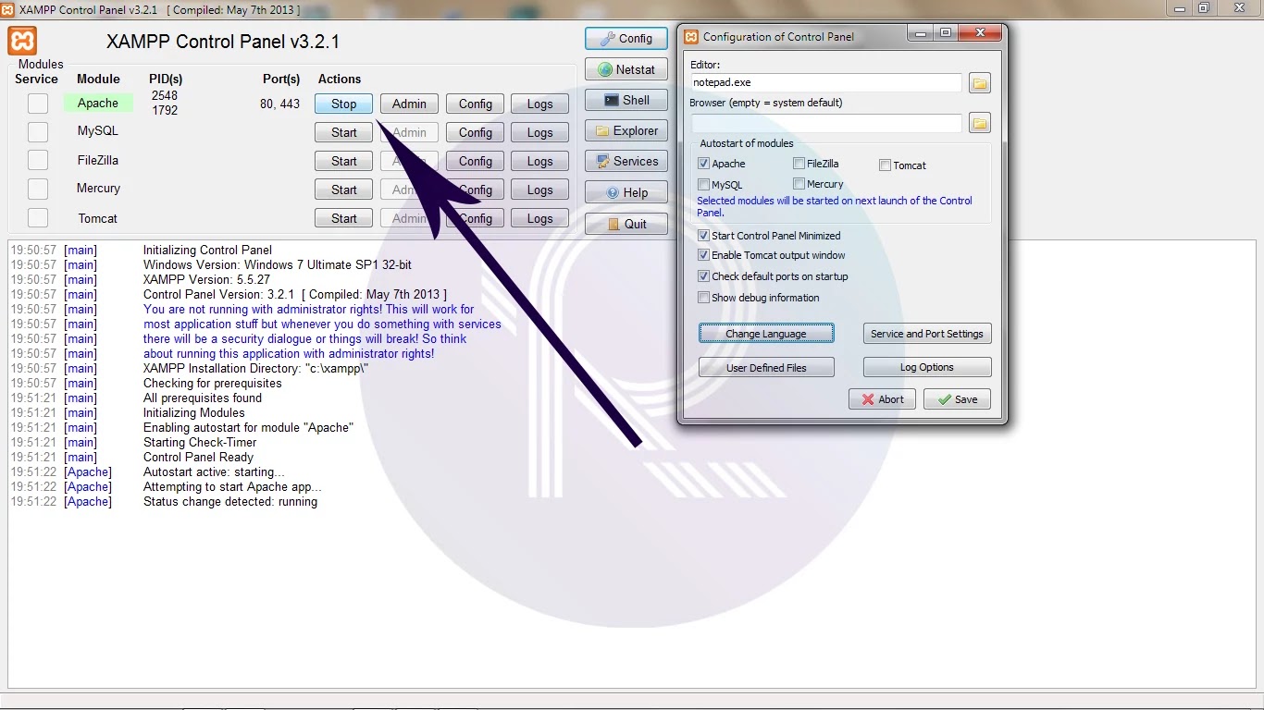Start the MySQL module
The height and width of the screenshot is (710, 1264).
point(343,133)
